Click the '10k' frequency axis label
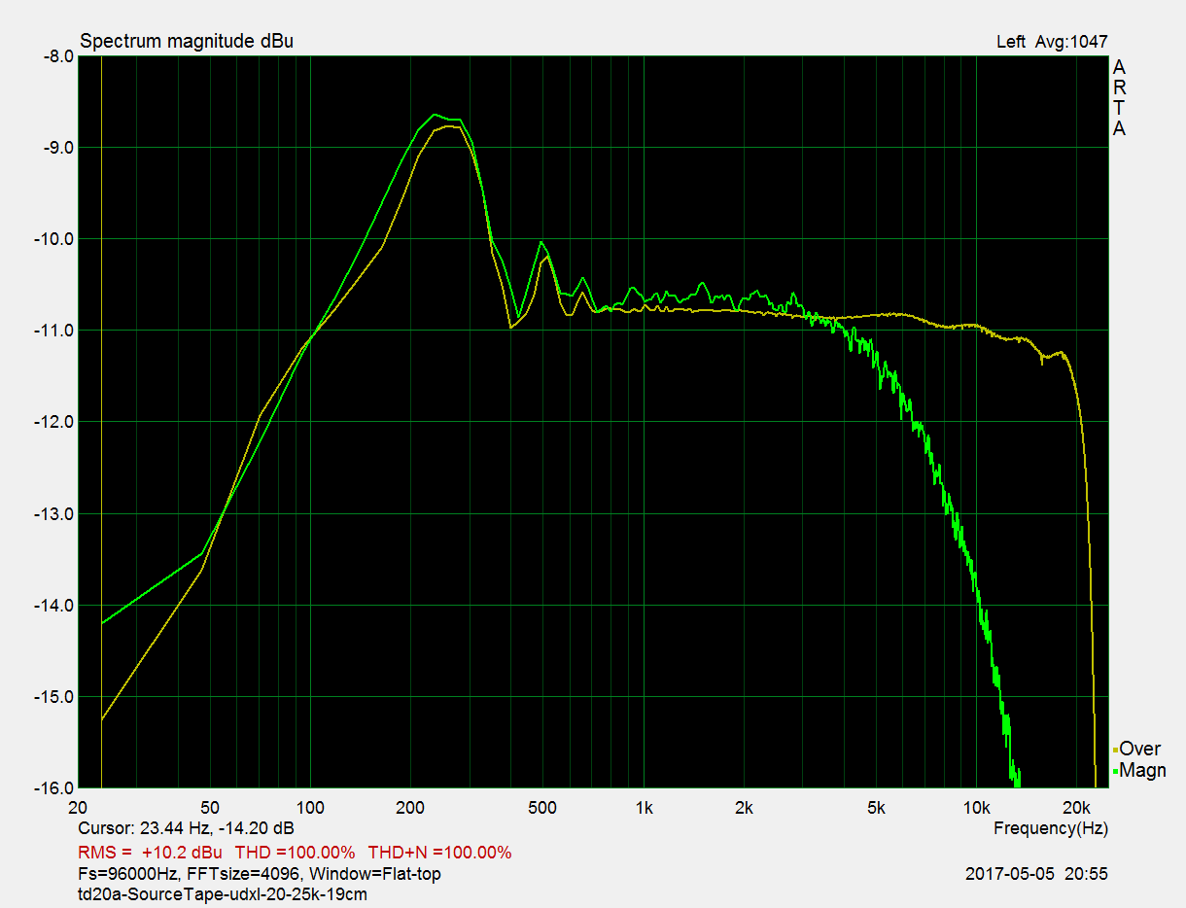This screenshot has width=1186, height=908. coord(977,808)
